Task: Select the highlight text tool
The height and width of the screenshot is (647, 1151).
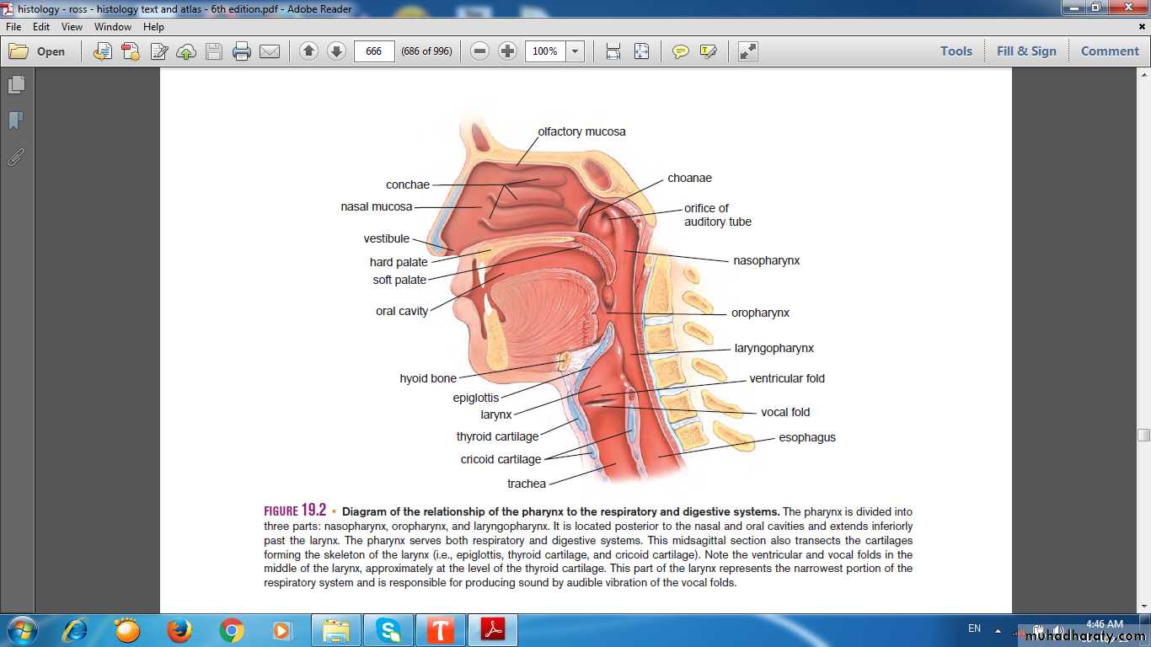Action: (708, 51)
